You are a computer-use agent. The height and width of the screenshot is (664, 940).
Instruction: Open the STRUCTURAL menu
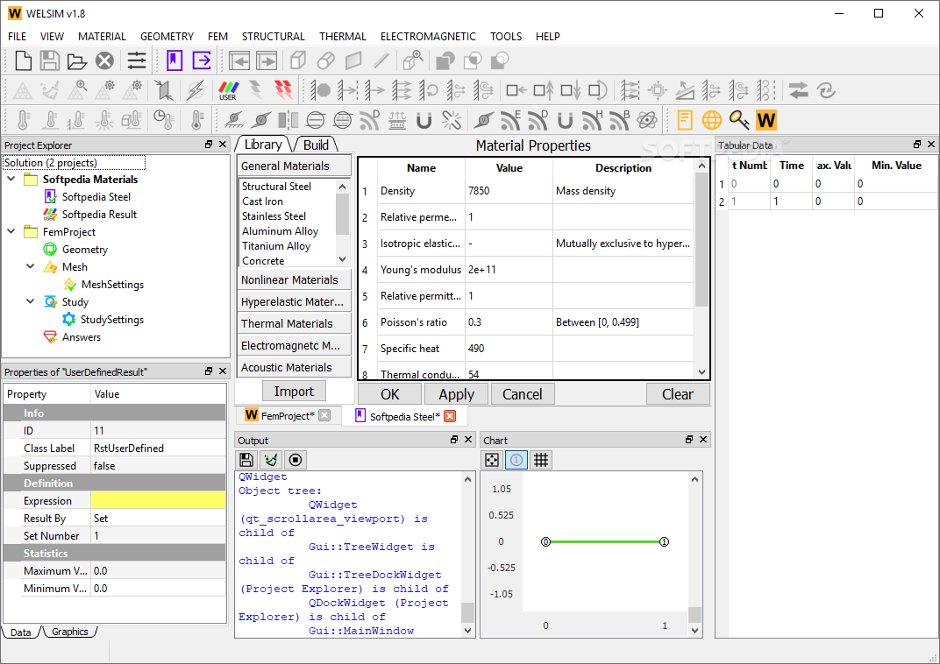pyautogui.click(x=274, y=37)
